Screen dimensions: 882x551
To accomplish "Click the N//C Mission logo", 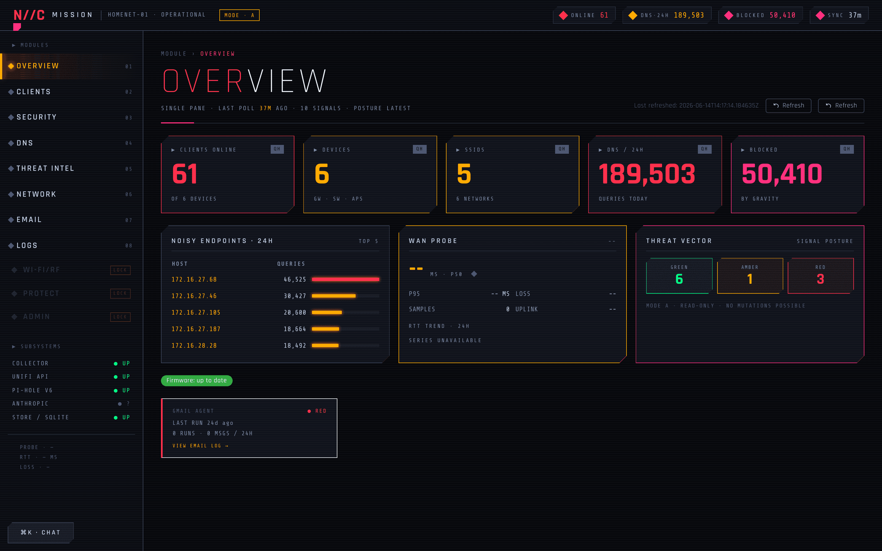I will (53, 15).
